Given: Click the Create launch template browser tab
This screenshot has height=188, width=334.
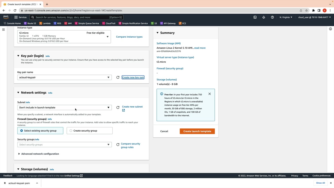Looking at the screenshot, I should point(22,4).
